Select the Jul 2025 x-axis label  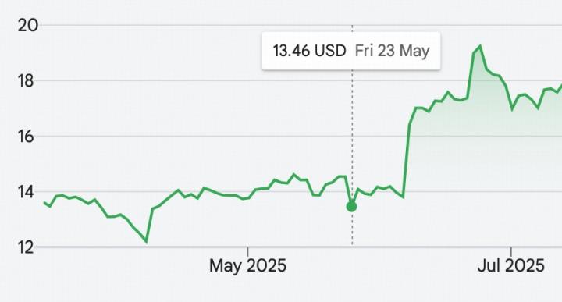(510, 266)
